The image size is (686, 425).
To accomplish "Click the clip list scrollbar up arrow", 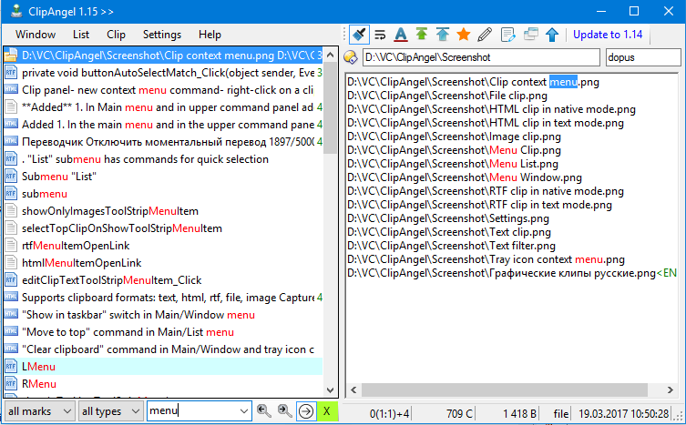I will (331, 56).
